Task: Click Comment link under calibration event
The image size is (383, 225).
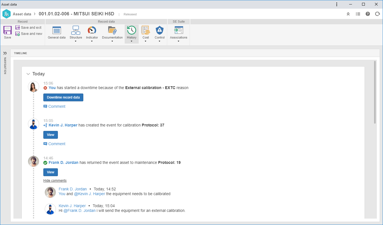Action: tap(57, 144)
